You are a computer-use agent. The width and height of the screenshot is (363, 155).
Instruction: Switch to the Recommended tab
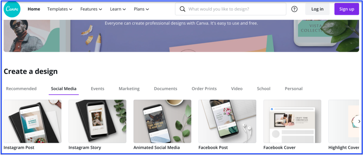[21, 89]
